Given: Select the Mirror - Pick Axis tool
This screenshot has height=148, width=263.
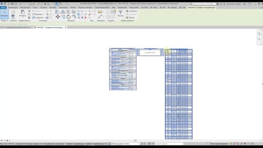Looking at the screenshot, I should coord(68,12).
